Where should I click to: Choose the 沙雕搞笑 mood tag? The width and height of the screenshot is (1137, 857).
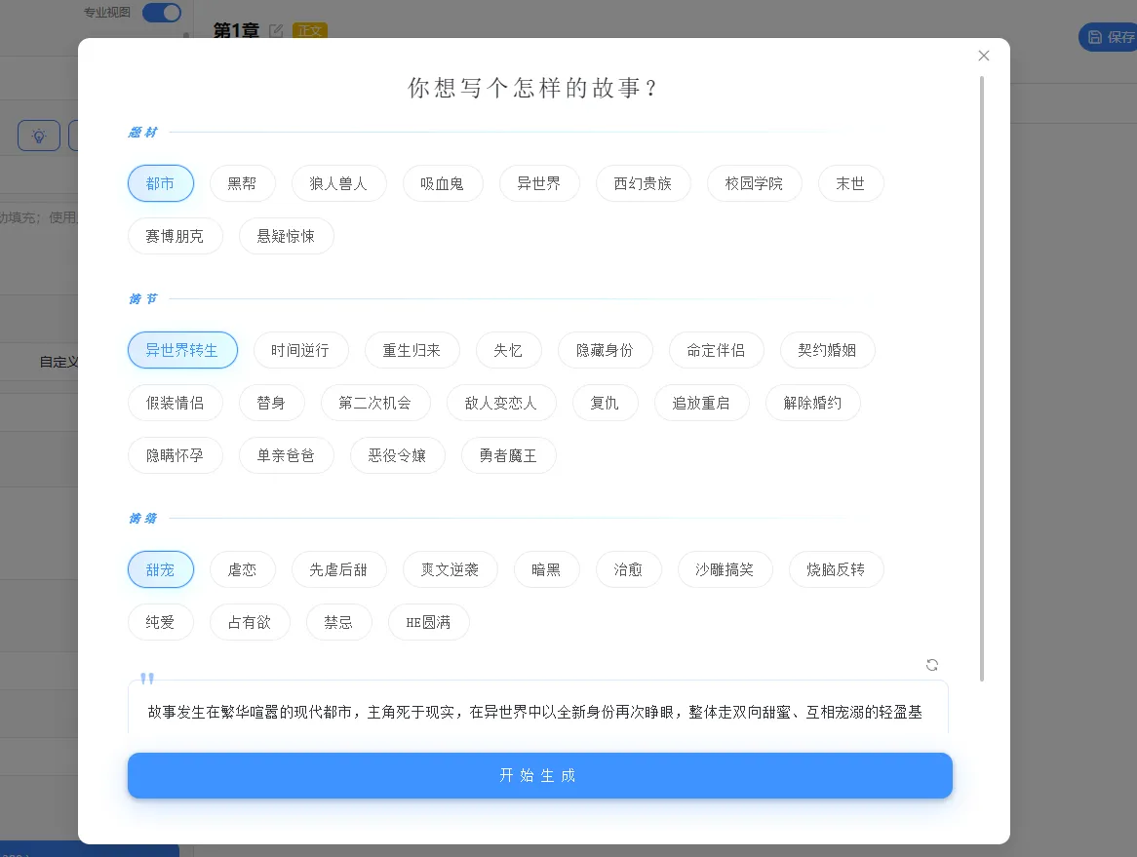point(725,569)
